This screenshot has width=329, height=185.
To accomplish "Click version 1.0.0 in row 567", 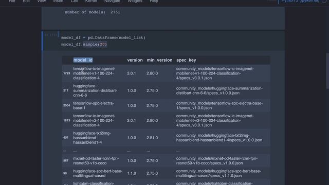I will (132, 161).
